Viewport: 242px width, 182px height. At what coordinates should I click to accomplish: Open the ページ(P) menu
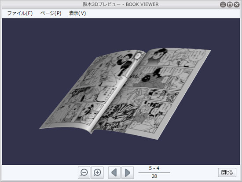51,13
